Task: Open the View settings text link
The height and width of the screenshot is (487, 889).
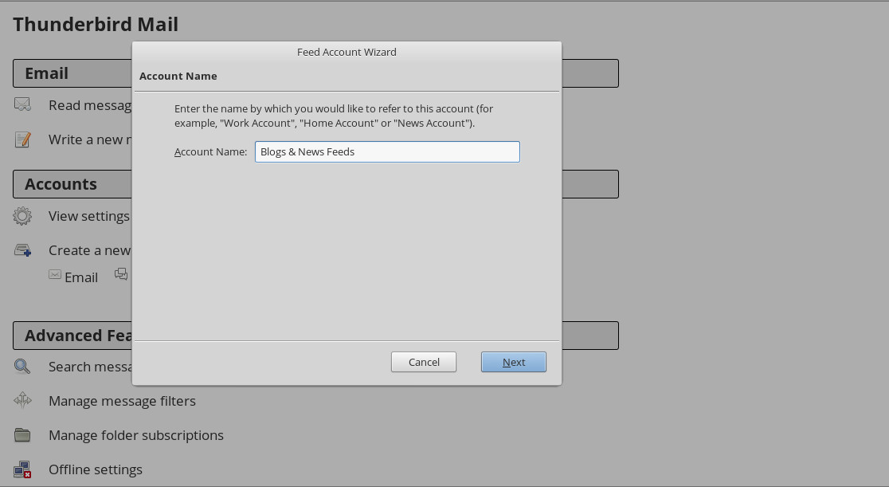Action: coord(88,216)
